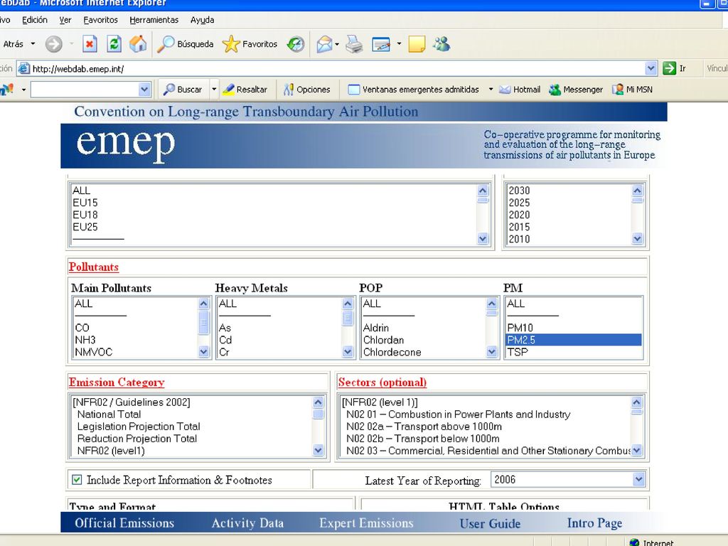Expand the Atrás back history arrow
The image size is (728, 546).
tap(33, 44)
